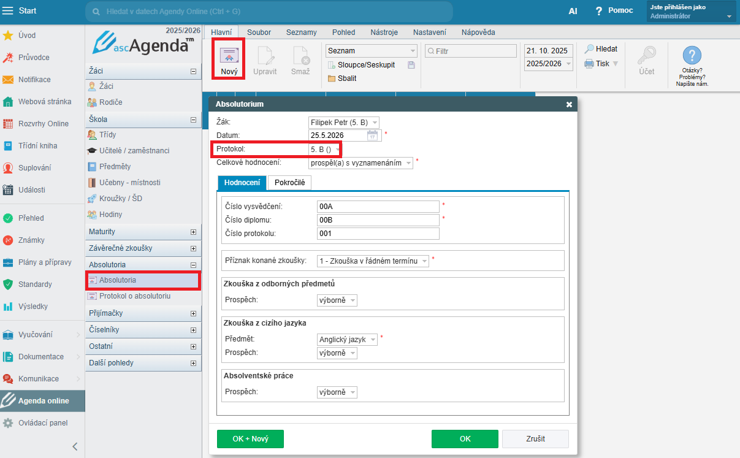Open the Nástroje ribbon tab
The height and width of the screenshot is (458, 740).
[384, 32]
